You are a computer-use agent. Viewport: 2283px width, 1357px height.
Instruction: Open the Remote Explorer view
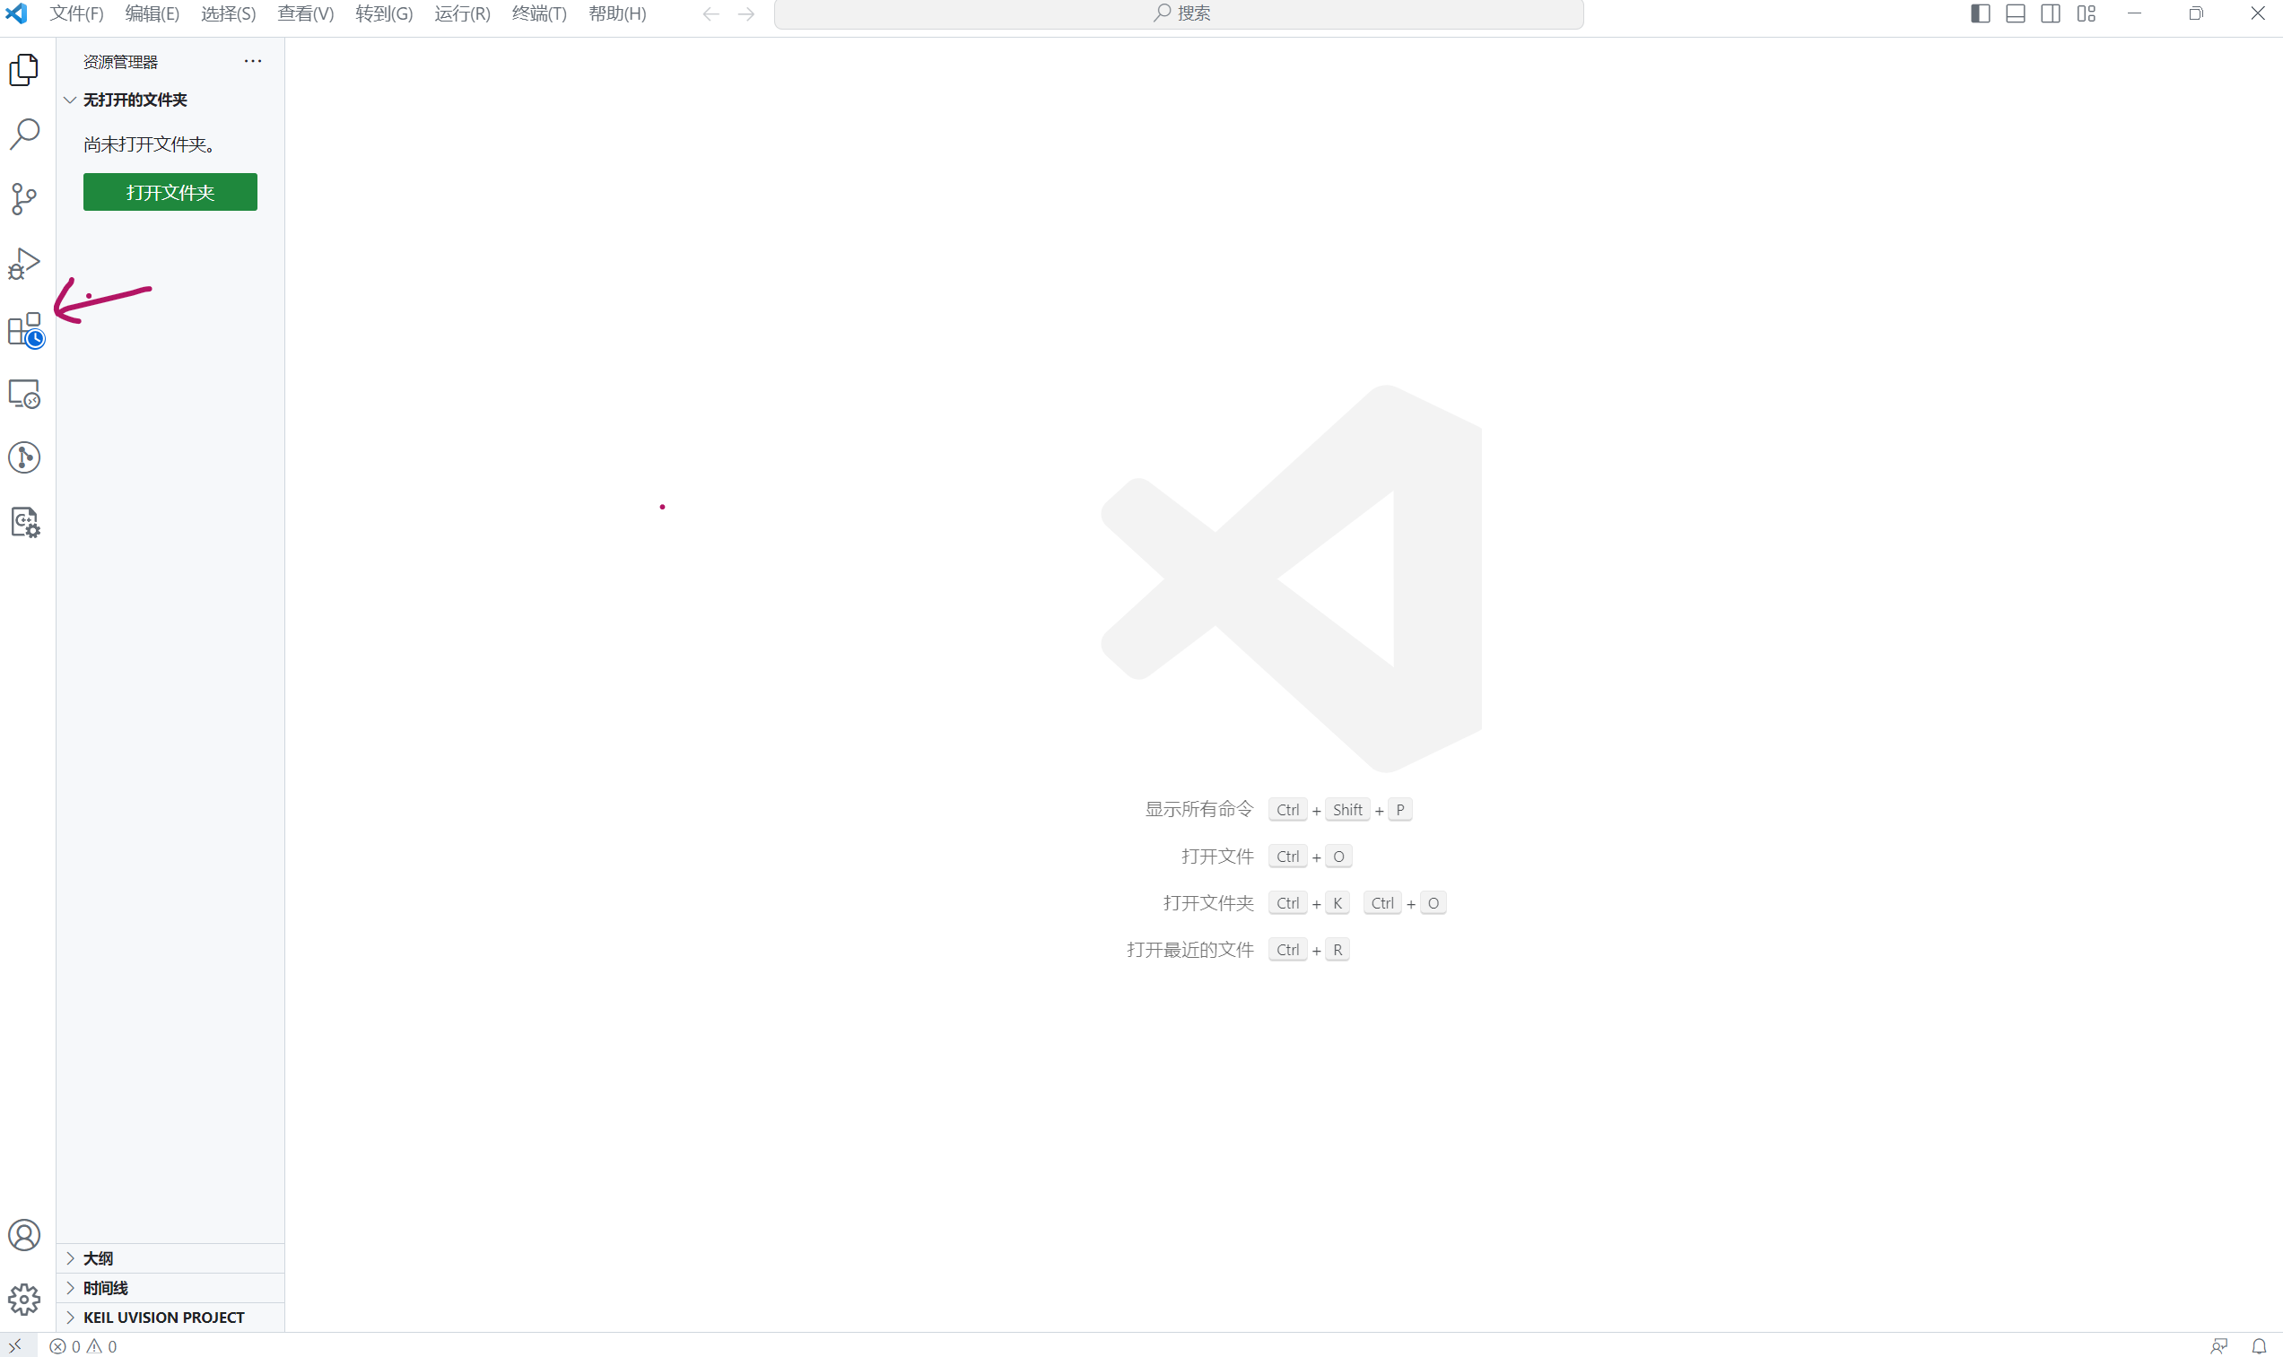pos(25,393)
